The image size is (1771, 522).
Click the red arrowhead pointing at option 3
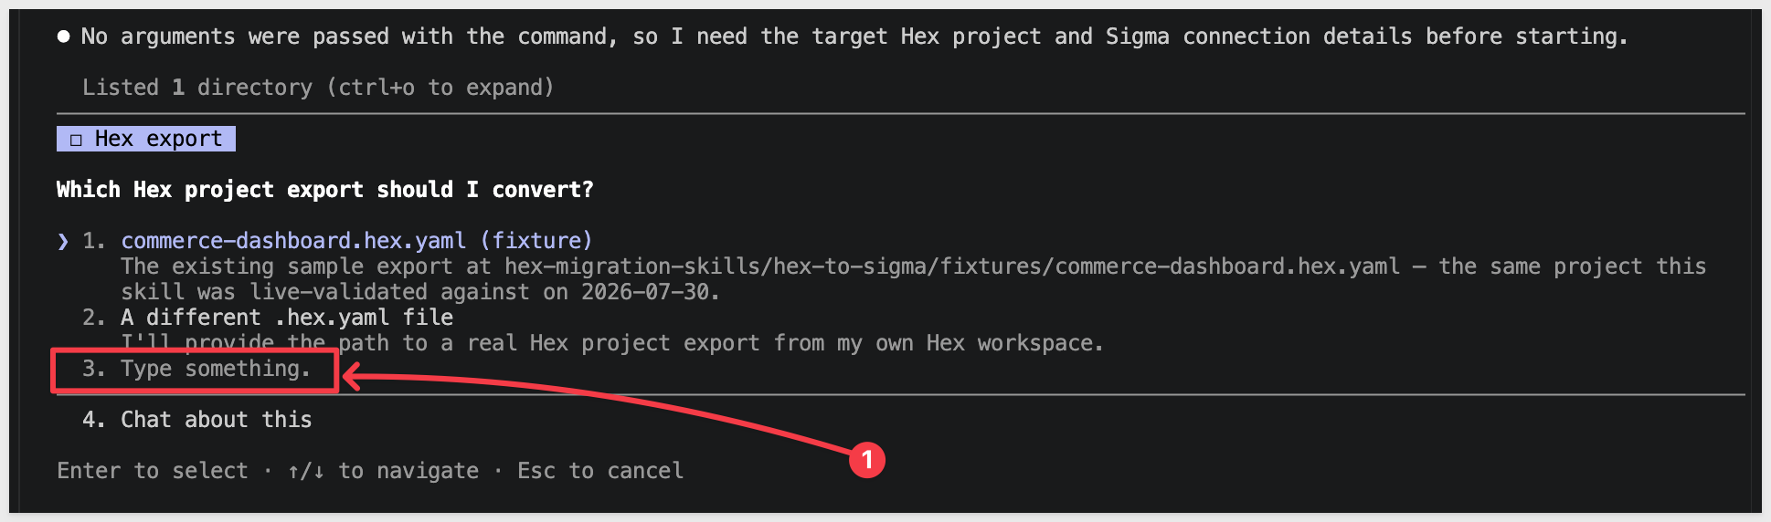pyautogui.click(x=352, y=376)
